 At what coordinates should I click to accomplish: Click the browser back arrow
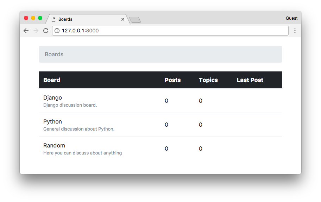26,31
